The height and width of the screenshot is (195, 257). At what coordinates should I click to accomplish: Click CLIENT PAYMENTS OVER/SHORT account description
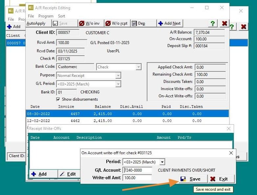pos(186,170)
